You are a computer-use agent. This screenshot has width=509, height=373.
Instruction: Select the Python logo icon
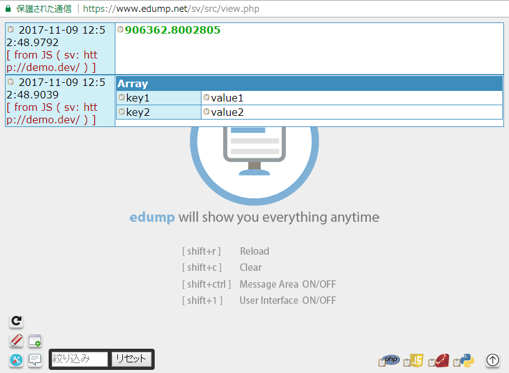463,361
